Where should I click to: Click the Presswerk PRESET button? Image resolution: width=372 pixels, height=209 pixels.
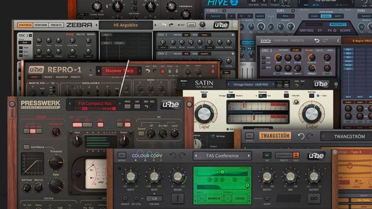pyautogui.click(x=128, y=106)
